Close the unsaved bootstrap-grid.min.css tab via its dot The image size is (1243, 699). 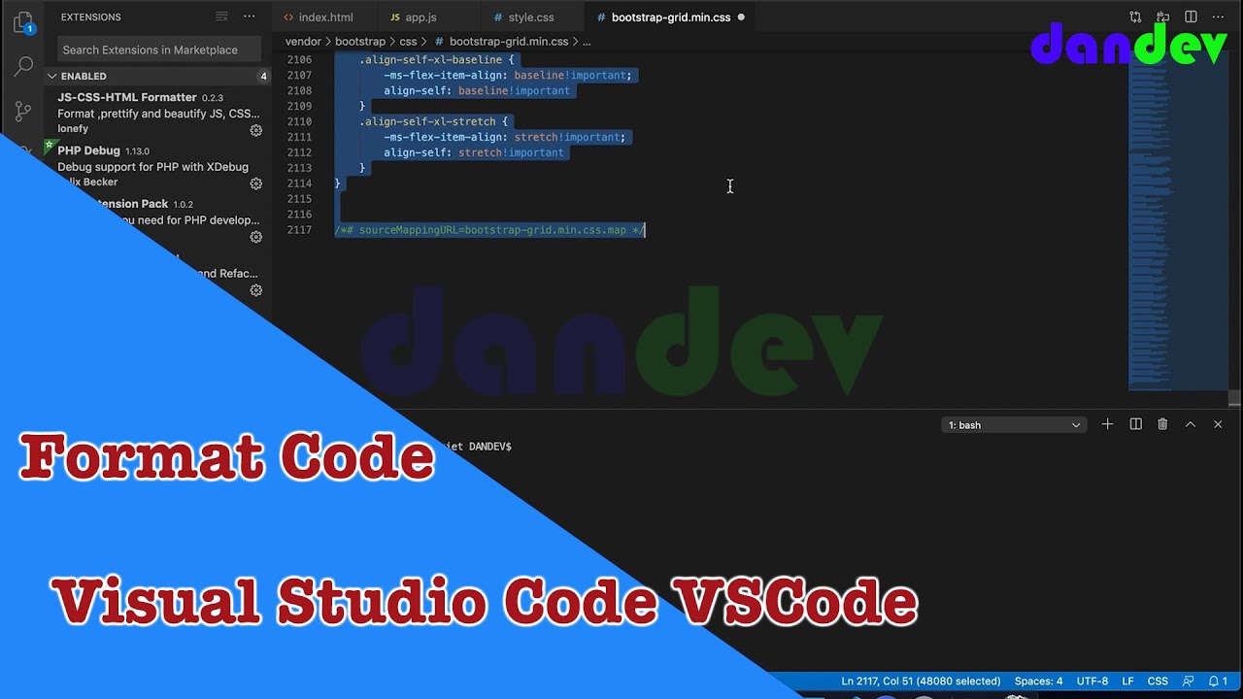point(741,17)
